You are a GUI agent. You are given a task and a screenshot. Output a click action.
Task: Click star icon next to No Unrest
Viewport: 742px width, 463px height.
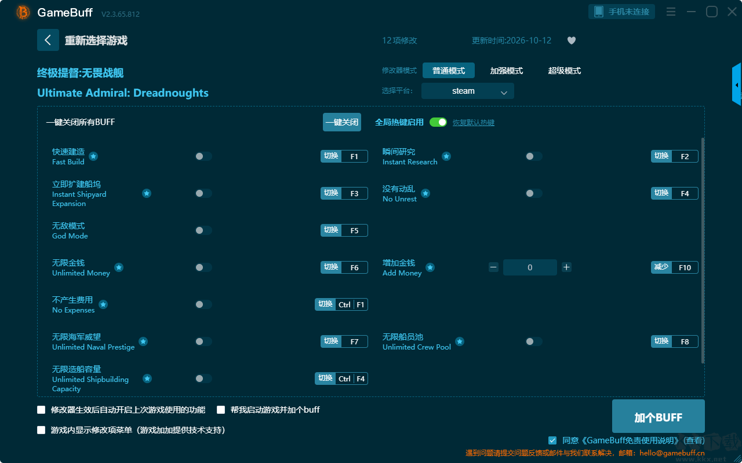pos(425,193)
